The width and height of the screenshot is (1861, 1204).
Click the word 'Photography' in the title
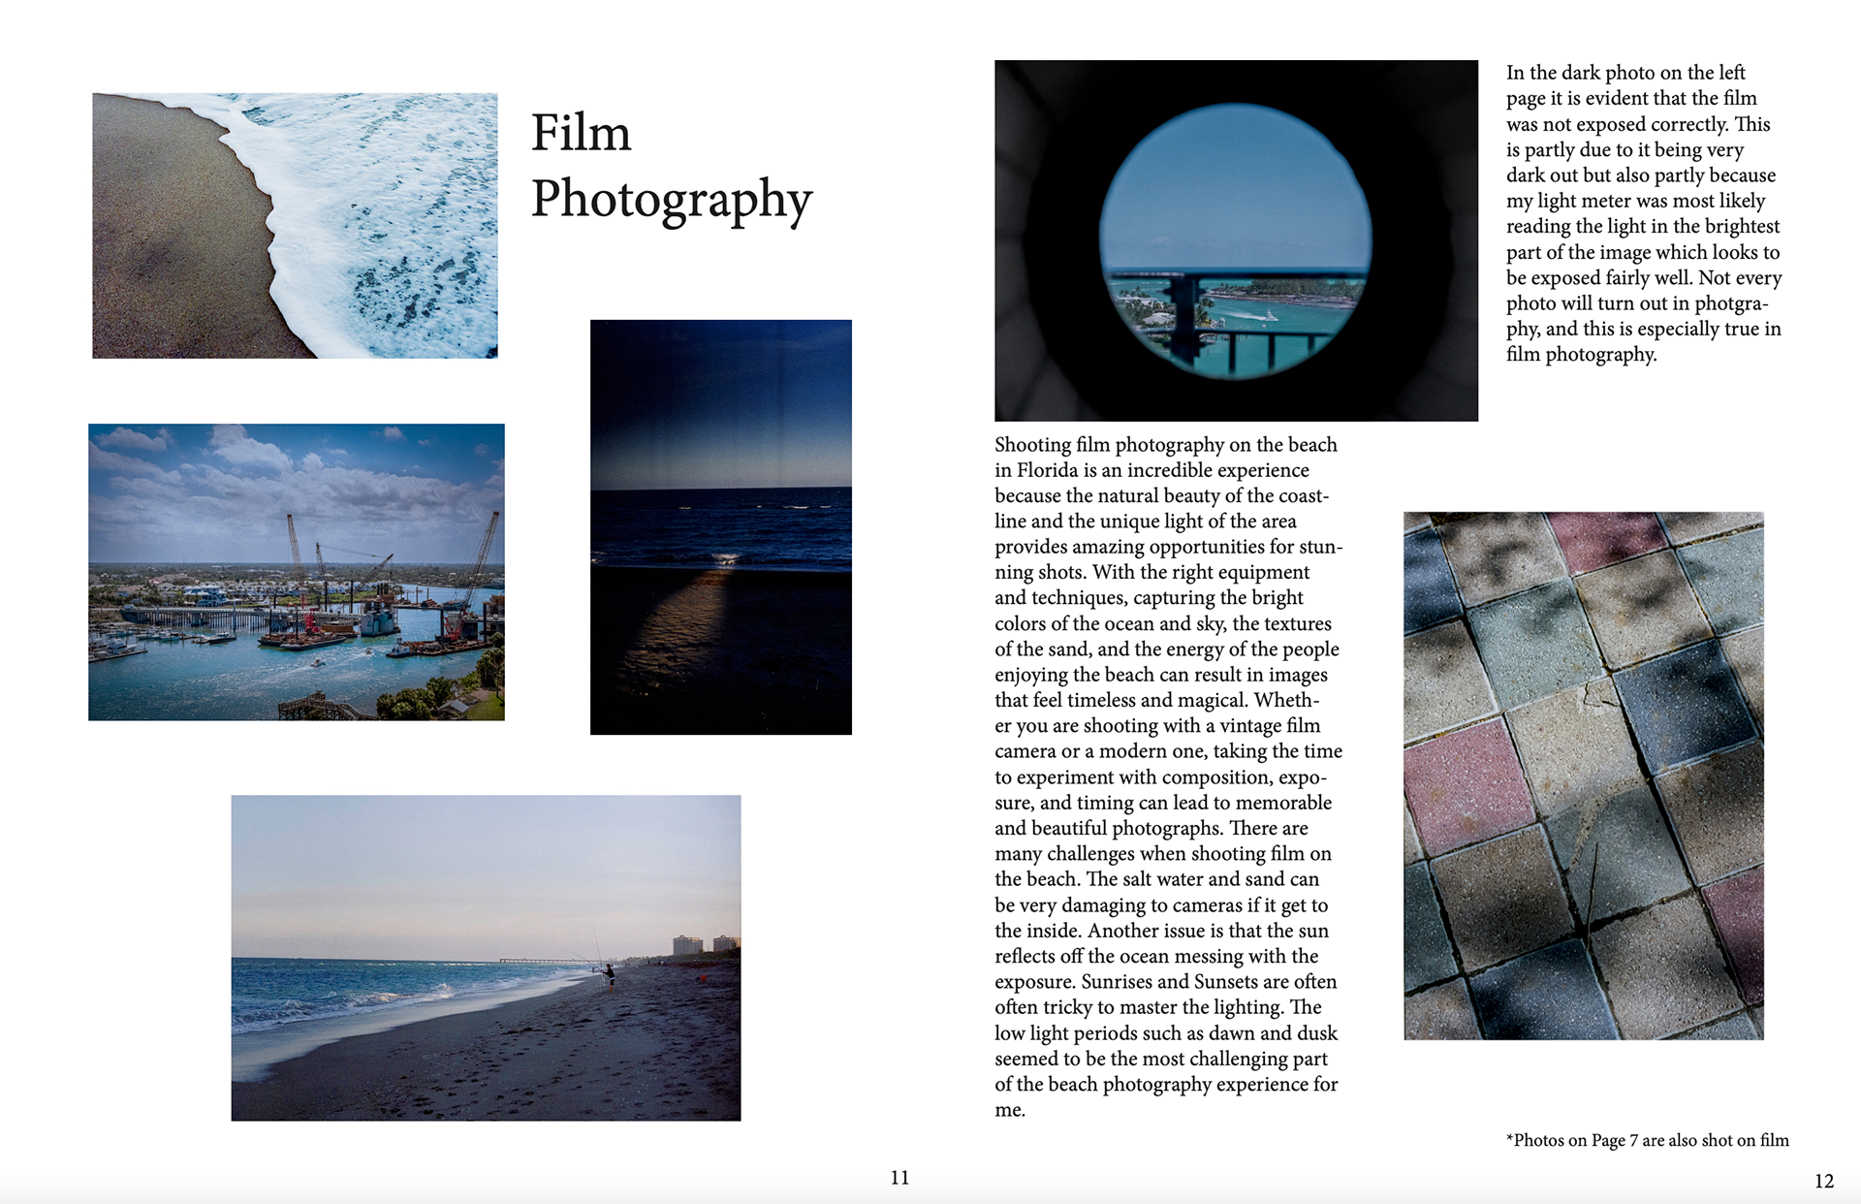coord(671,199)
